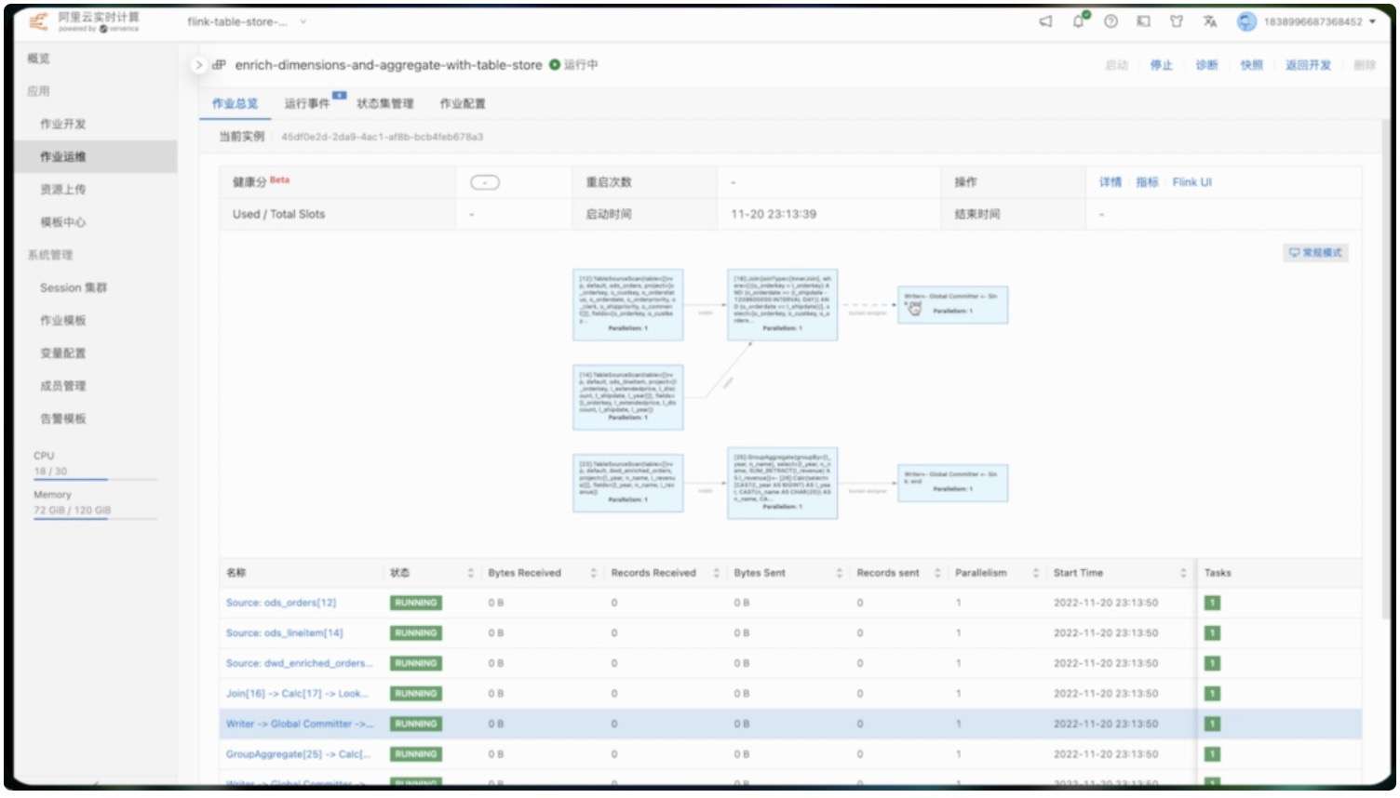
Task: Open 模板中心 in the sidebar
Action: pyautogui.click(x=62, y=222)
